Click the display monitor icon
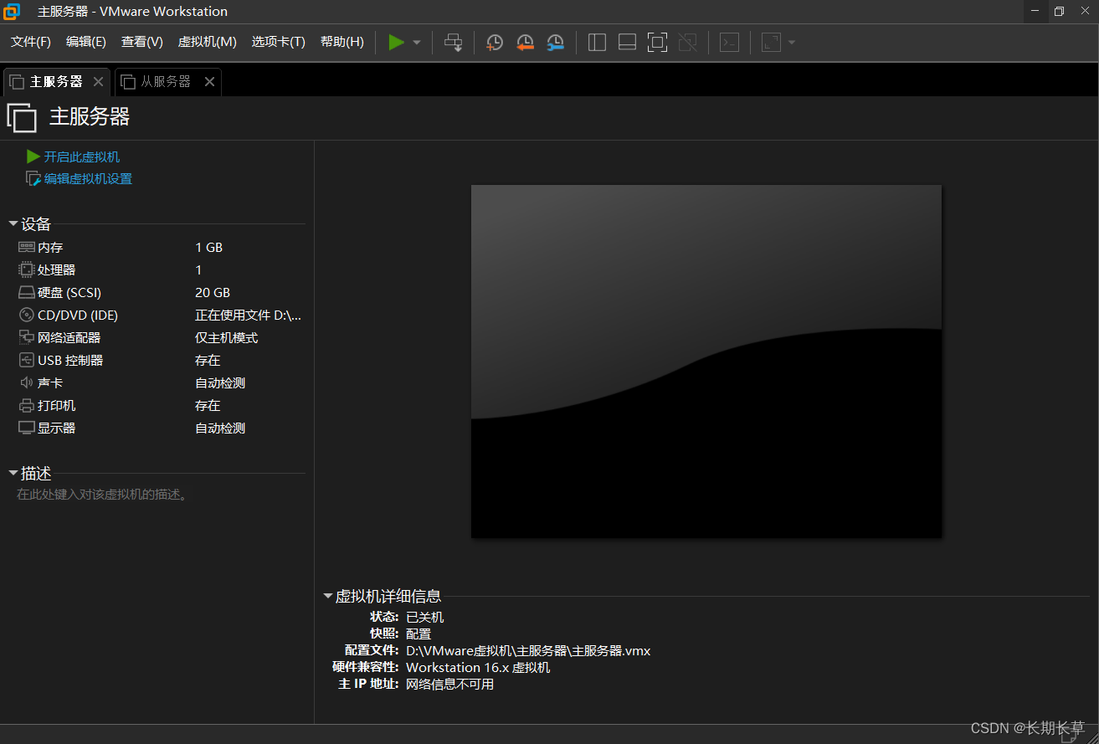 [27, 428]
